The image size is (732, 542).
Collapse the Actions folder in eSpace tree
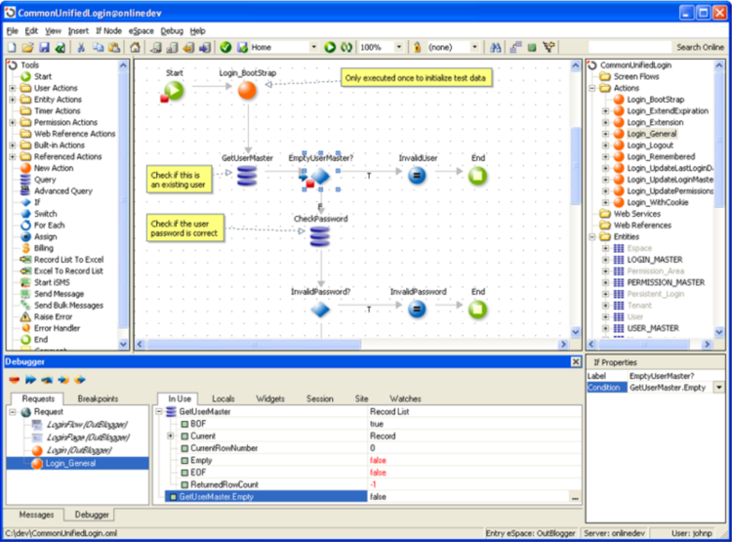[x=592, y=88]
